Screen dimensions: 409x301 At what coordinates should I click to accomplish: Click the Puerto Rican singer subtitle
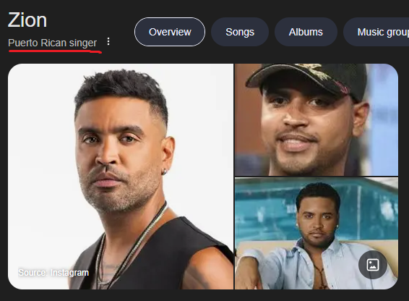(x=53, y=43)
